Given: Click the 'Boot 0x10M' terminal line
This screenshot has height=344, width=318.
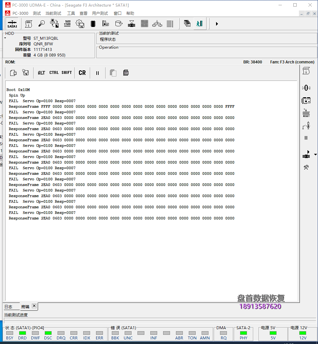Looking at the screenshot, I should 18,90.
